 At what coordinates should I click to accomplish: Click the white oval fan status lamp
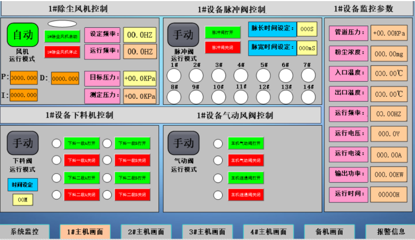pos(62,24)
